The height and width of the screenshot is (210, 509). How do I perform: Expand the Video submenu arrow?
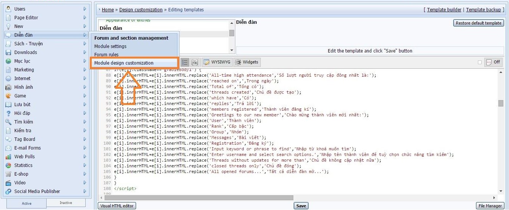tap(85, 182)
